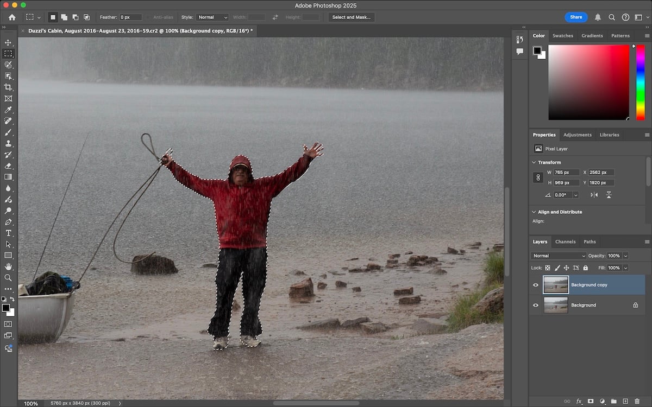Click the delete layer trash icon
The image size is (652, 407).
(x=637, y=401)
